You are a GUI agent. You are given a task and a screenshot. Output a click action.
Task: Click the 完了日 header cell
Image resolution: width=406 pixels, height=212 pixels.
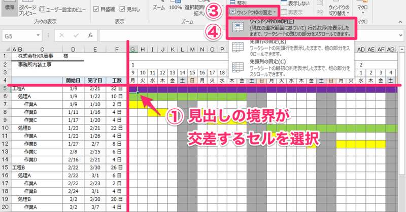click(95, 81)
